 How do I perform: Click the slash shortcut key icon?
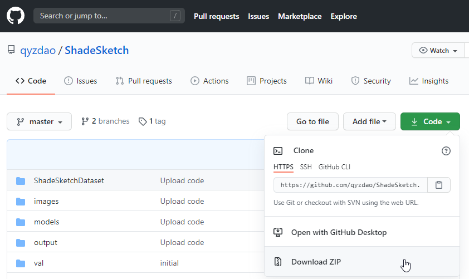pyautogui.click(x=175, y=16)
